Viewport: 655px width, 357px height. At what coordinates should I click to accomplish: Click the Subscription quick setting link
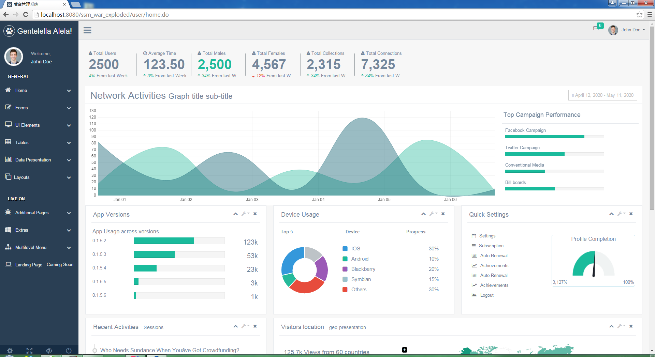click(491, 246)
